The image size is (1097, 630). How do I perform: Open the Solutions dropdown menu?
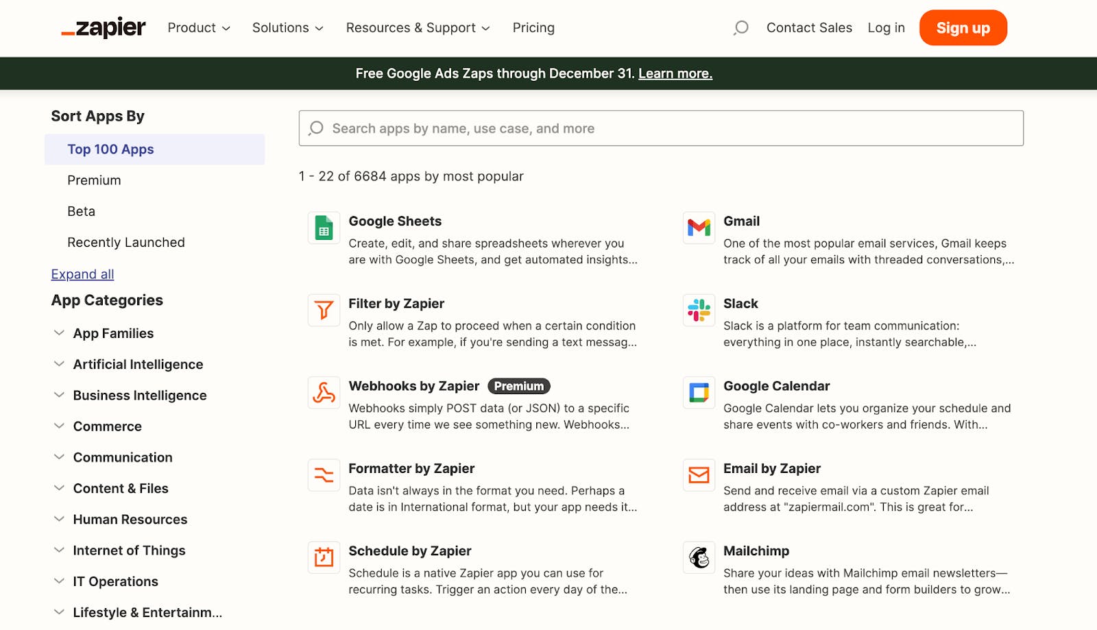pyautogui.click(x=287, y=28)
